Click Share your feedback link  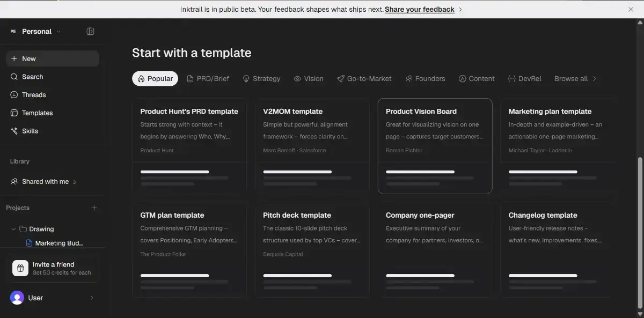[420, 10]
